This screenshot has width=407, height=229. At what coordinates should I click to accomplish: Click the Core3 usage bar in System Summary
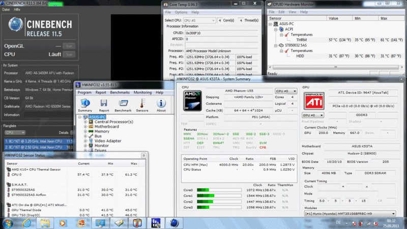[x=219, y=208]
